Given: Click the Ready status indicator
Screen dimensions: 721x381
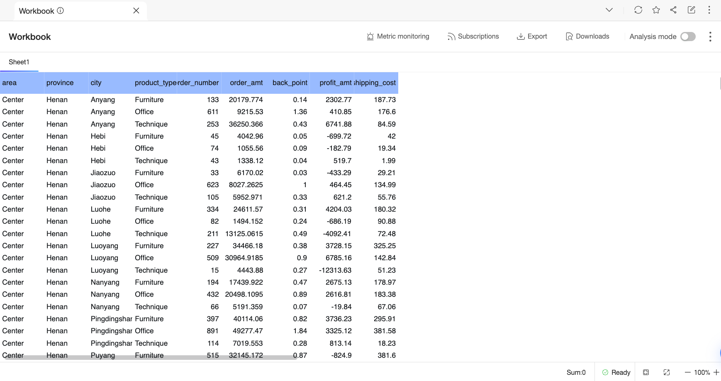Looking at the screenshot, I should click(x=616, y=372).
